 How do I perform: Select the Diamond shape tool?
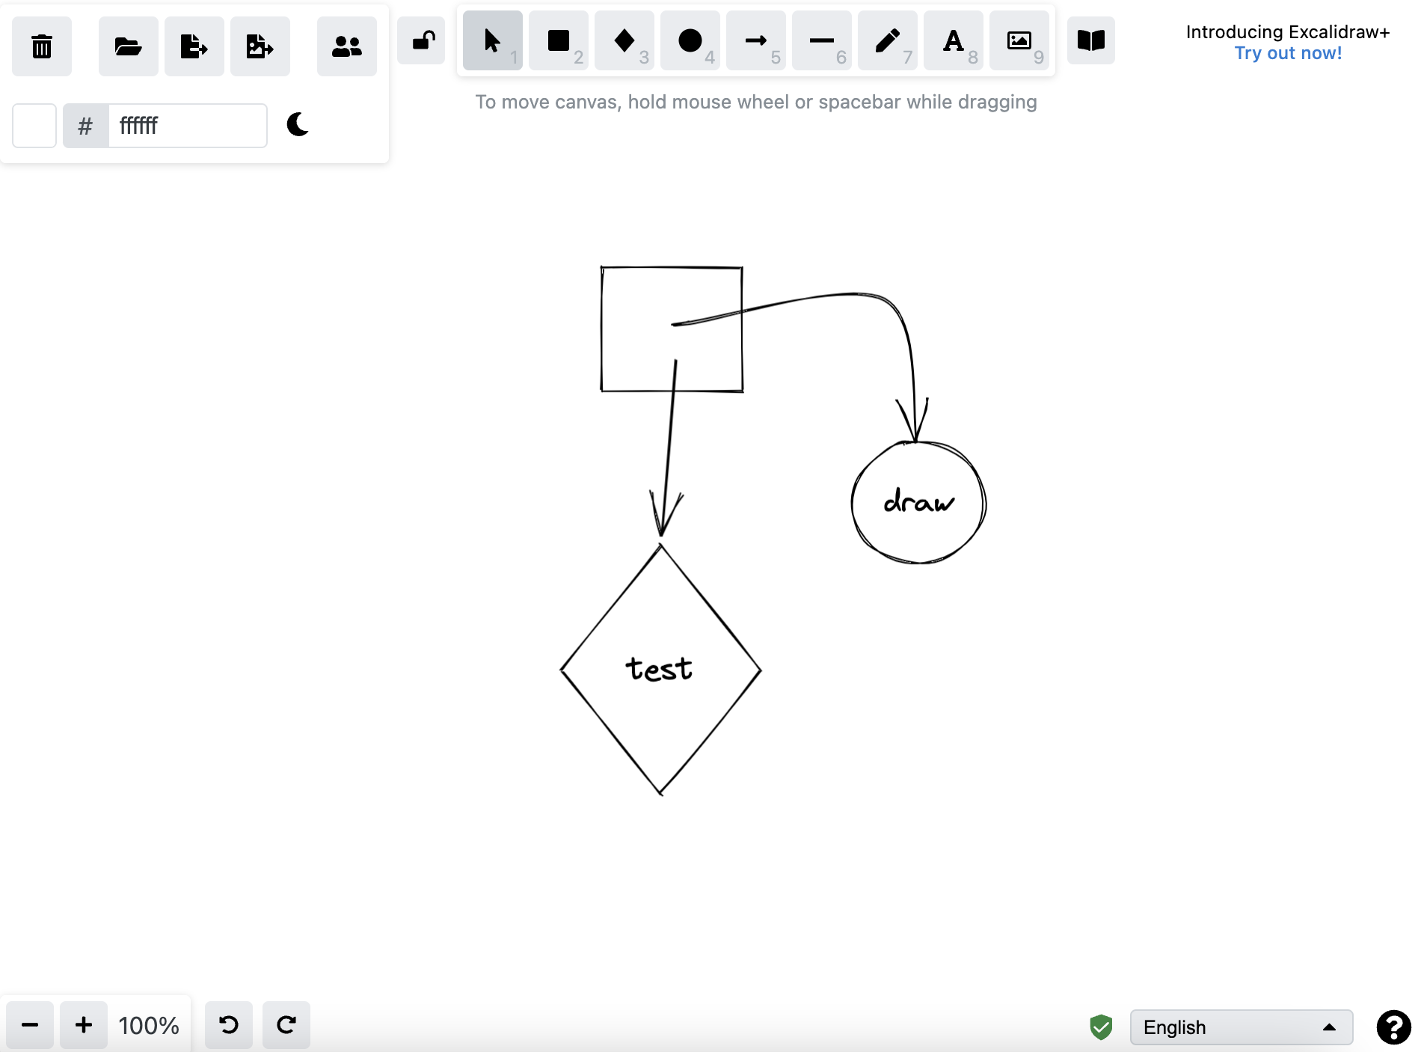click(624, 41)
